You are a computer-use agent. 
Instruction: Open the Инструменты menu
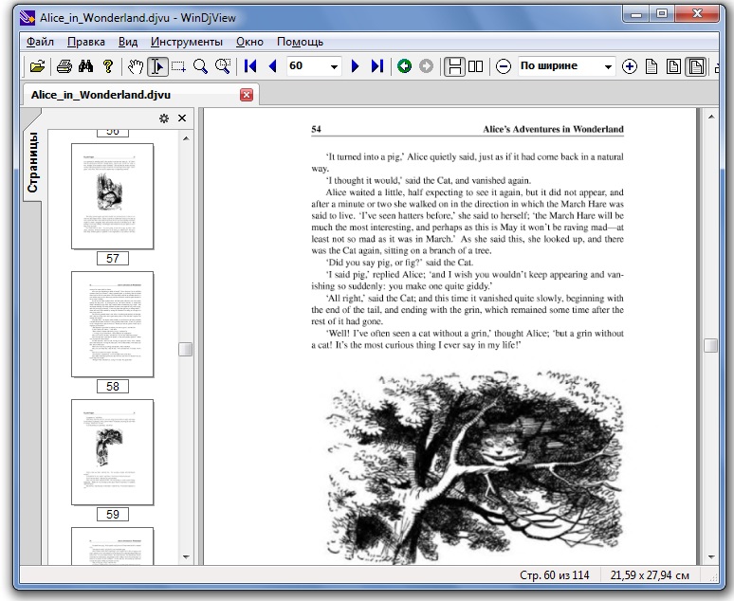pyautogui.click(x=186, y=42)
